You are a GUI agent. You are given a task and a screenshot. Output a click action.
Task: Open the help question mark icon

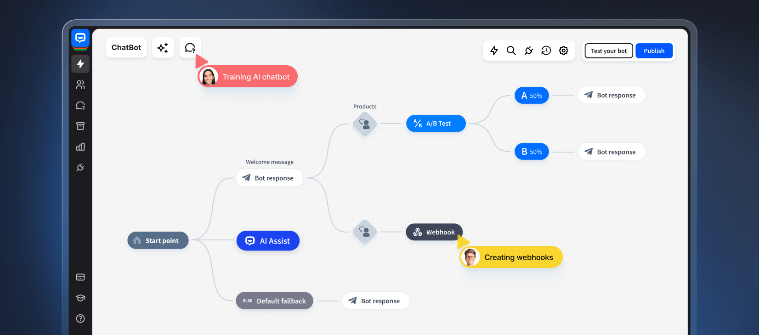[x=80, y=318]
